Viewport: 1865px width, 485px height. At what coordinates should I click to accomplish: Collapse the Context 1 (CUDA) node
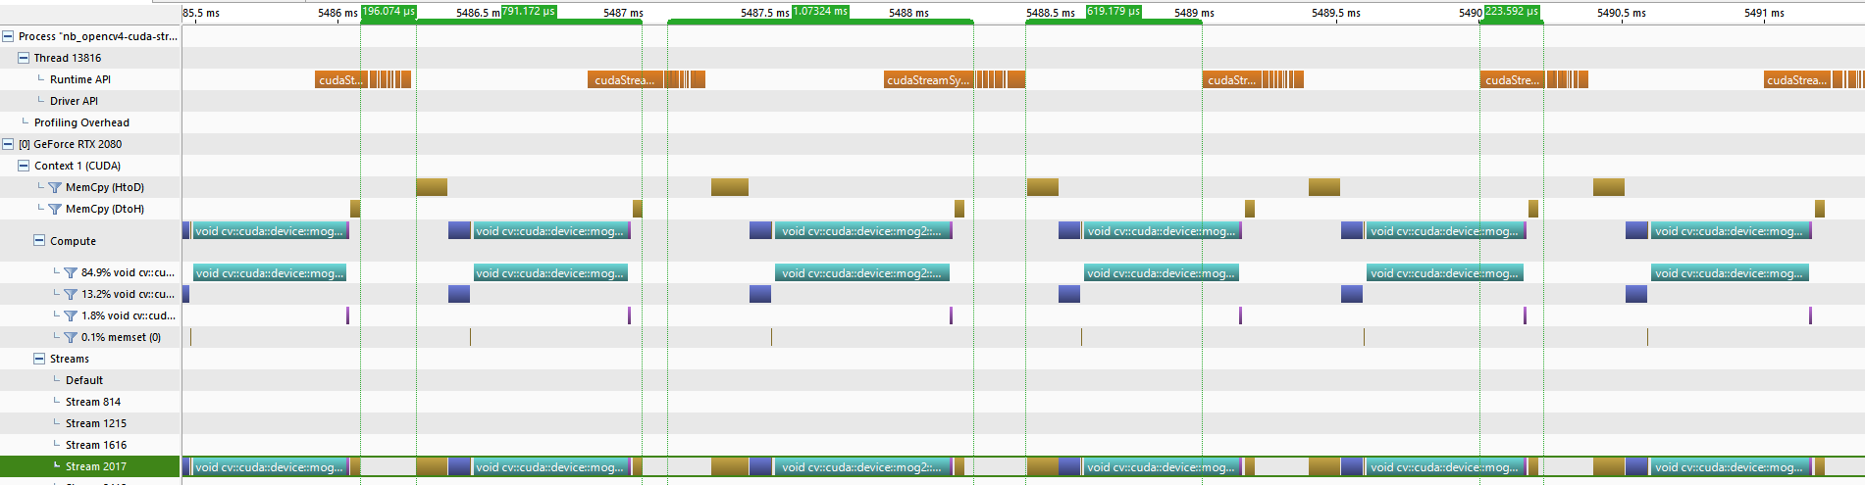pyautogui.click(x=24, y=166)
